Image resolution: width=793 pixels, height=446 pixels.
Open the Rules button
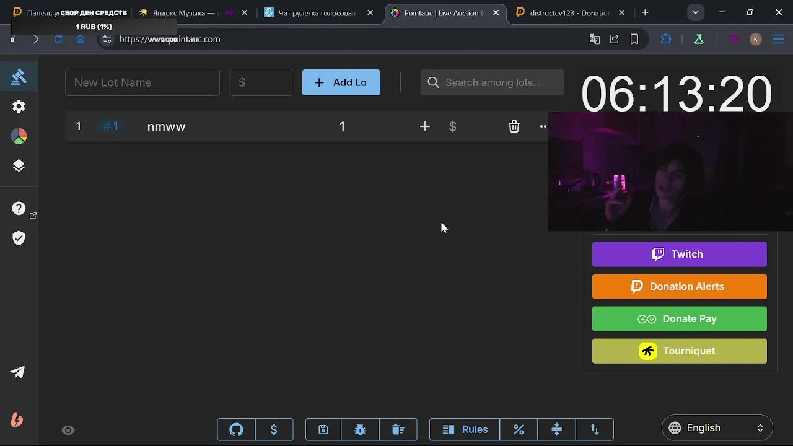click(x=465, y=429)
